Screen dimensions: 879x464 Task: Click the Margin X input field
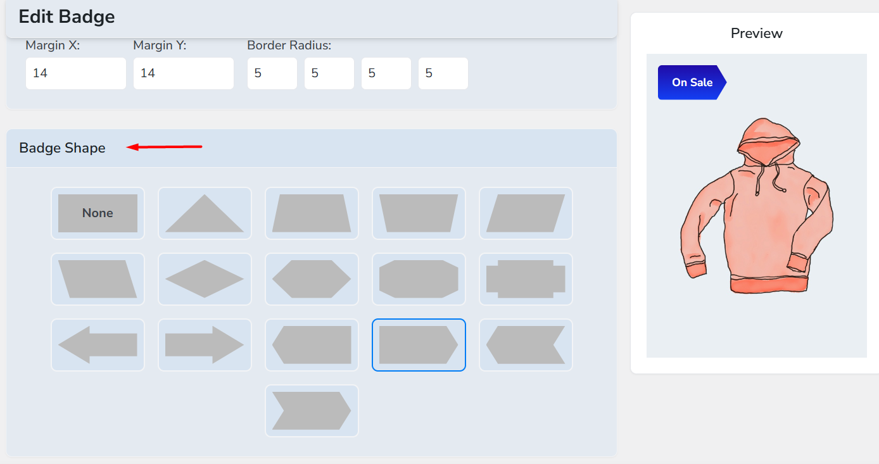click(x=76, y=73)
